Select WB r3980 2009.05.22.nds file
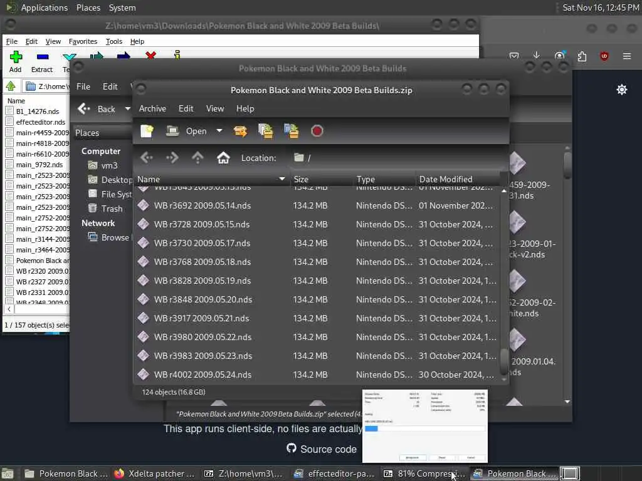 [317, 337]
